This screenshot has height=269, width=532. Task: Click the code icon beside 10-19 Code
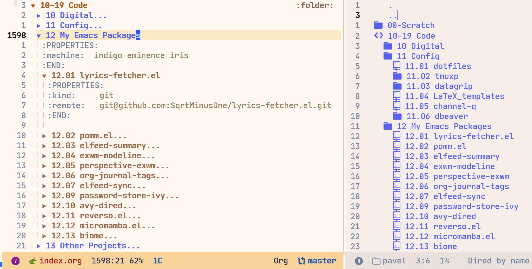tap(379, 36)
